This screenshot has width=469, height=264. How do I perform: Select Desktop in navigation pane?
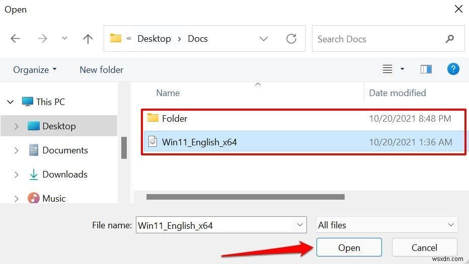point(59,126)
